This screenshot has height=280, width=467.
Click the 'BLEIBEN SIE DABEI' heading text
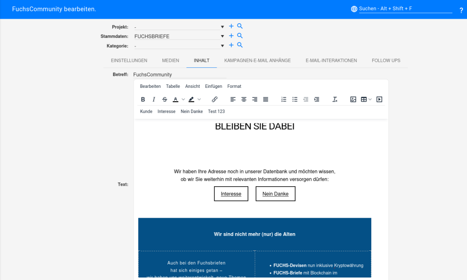(254, 126)
